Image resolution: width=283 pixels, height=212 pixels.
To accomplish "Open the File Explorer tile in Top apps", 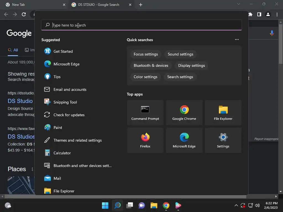I will (x=223, y=113).
